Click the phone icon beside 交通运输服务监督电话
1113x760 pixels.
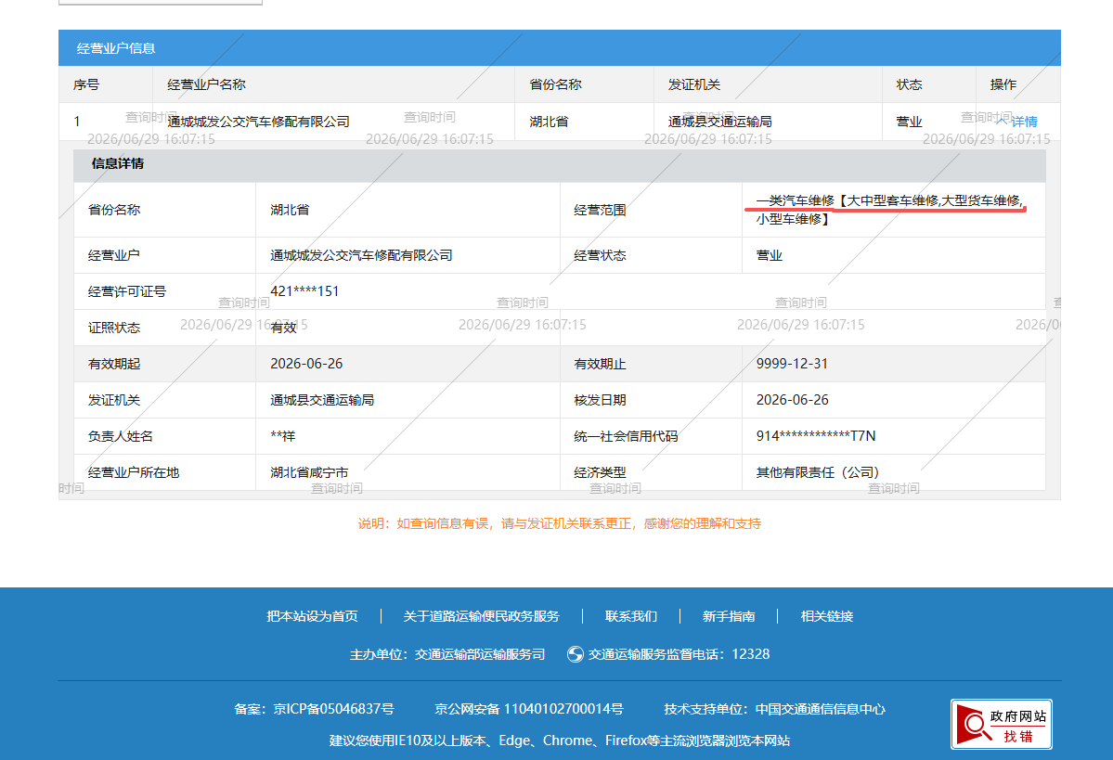[575, 654]
